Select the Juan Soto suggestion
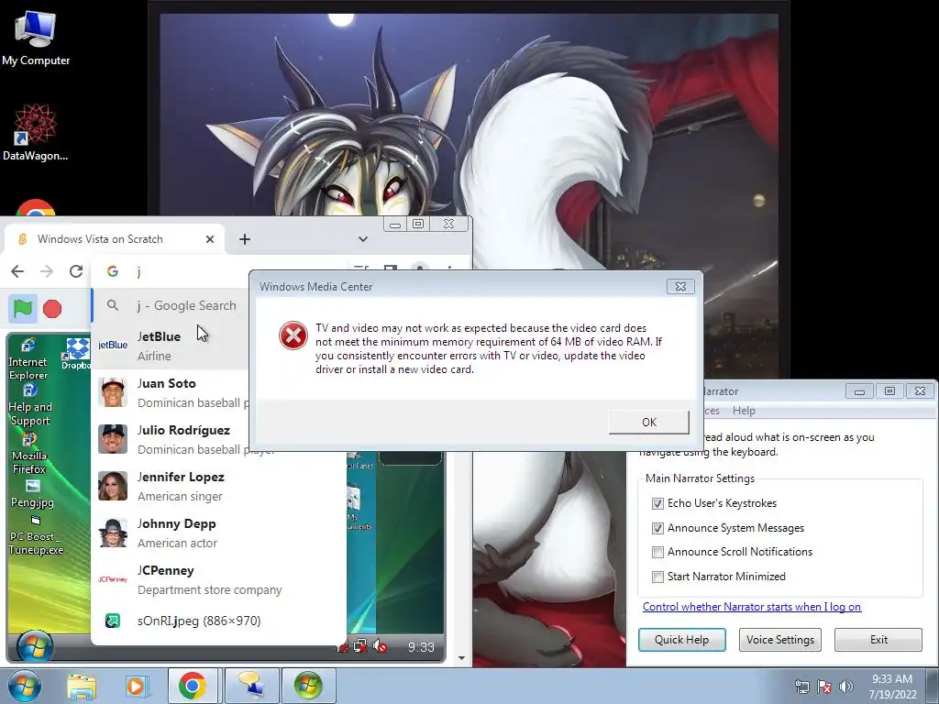The width and height of the screenshot is (939, 704). [x=171, y=392]
